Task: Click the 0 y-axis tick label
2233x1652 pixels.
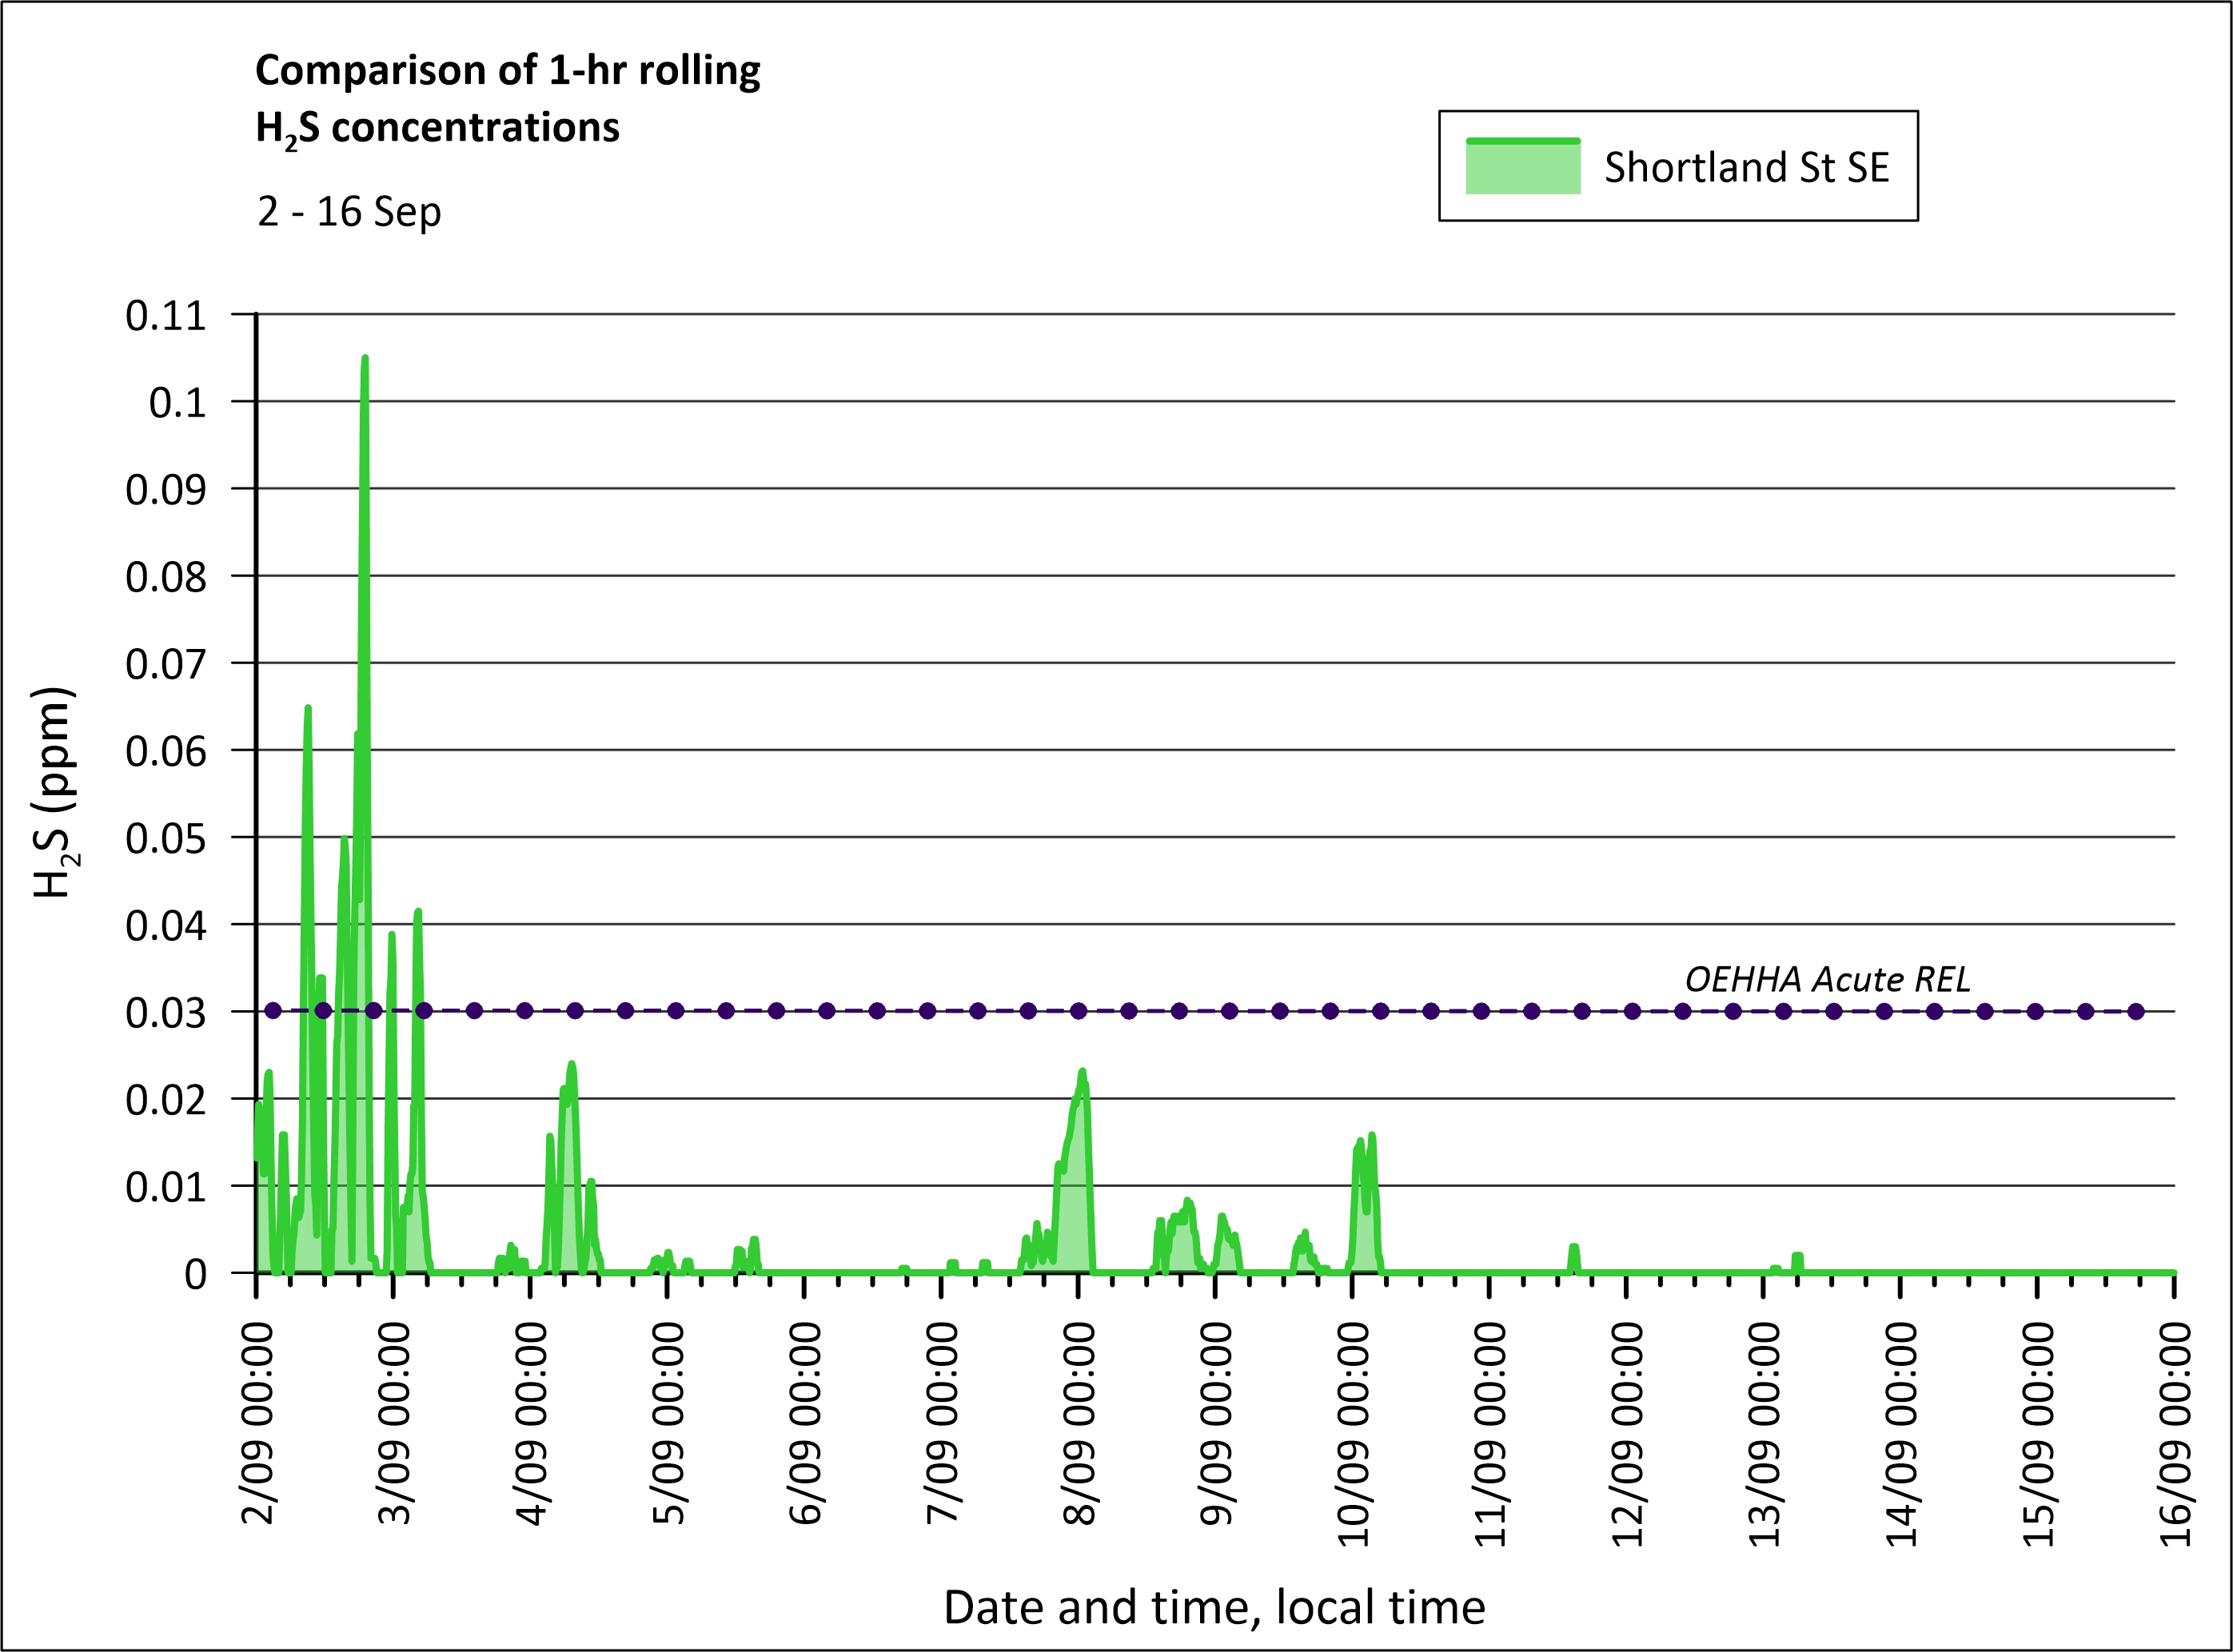Action: point(195,1275)
